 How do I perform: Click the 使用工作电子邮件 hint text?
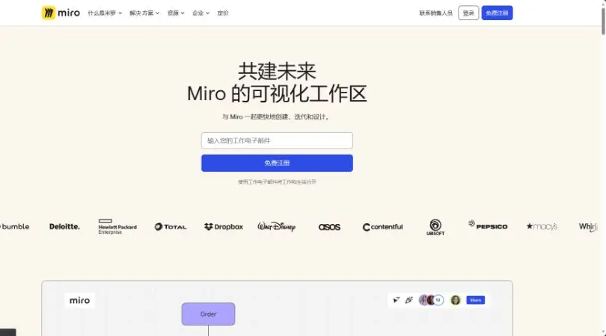click(x=277, y=181)
